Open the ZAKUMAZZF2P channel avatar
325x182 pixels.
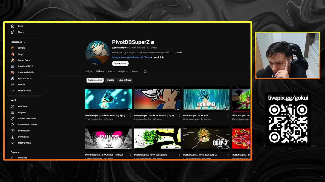click(x=13, y=66)
